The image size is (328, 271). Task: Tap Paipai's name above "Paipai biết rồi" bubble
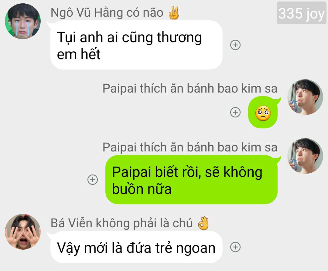(x=190, y=147)
